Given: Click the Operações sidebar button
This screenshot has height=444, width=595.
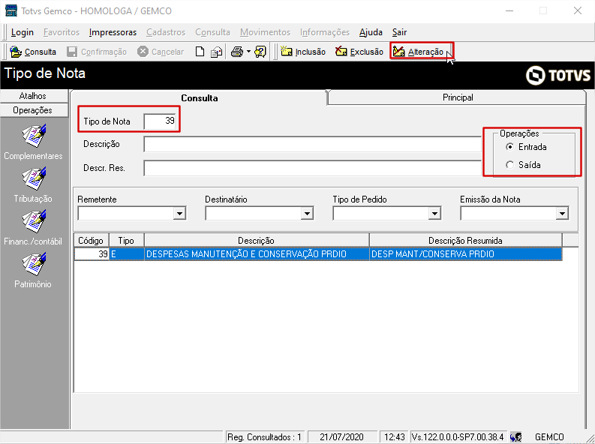Looking at the screenshot, I should coord(34,110).
